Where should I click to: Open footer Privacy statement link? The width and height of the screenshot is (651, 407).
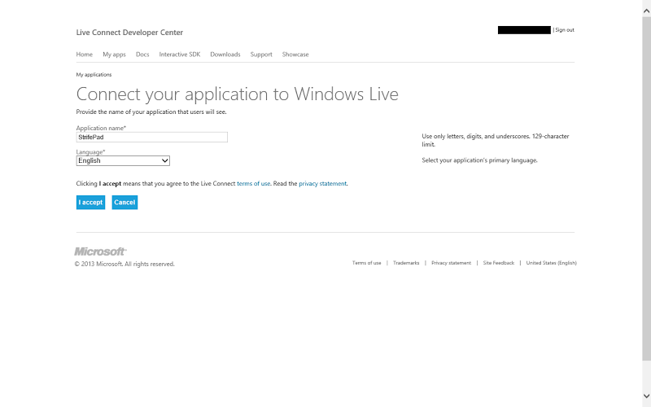(x=452, y=263)
